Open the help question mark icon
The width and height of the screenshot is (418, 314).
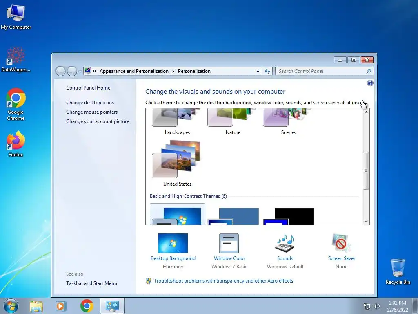pyautogui.click(x=370, y=83)
